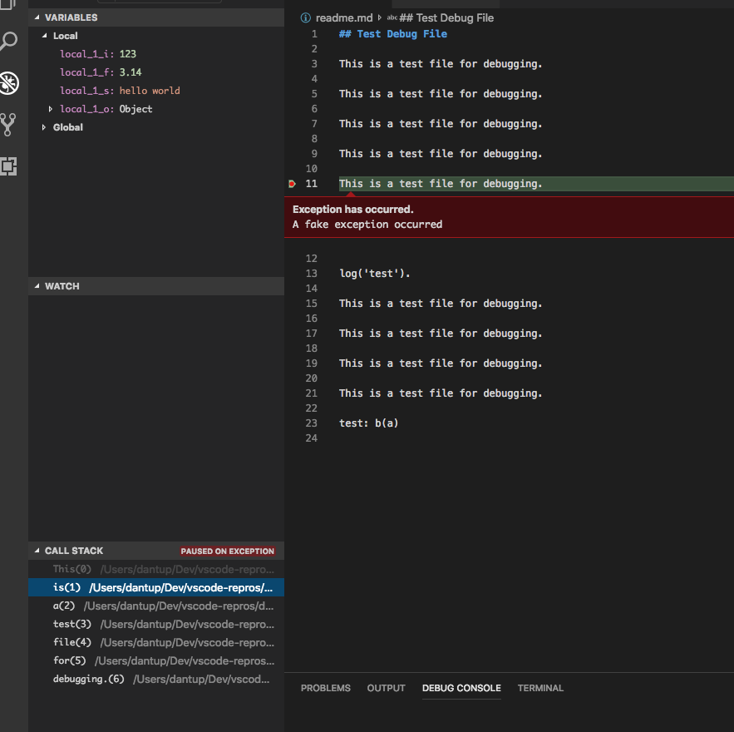Click the red breakpoint dot on line 11
The width and height of the screenshot is (734, 732).
(292, 183)
